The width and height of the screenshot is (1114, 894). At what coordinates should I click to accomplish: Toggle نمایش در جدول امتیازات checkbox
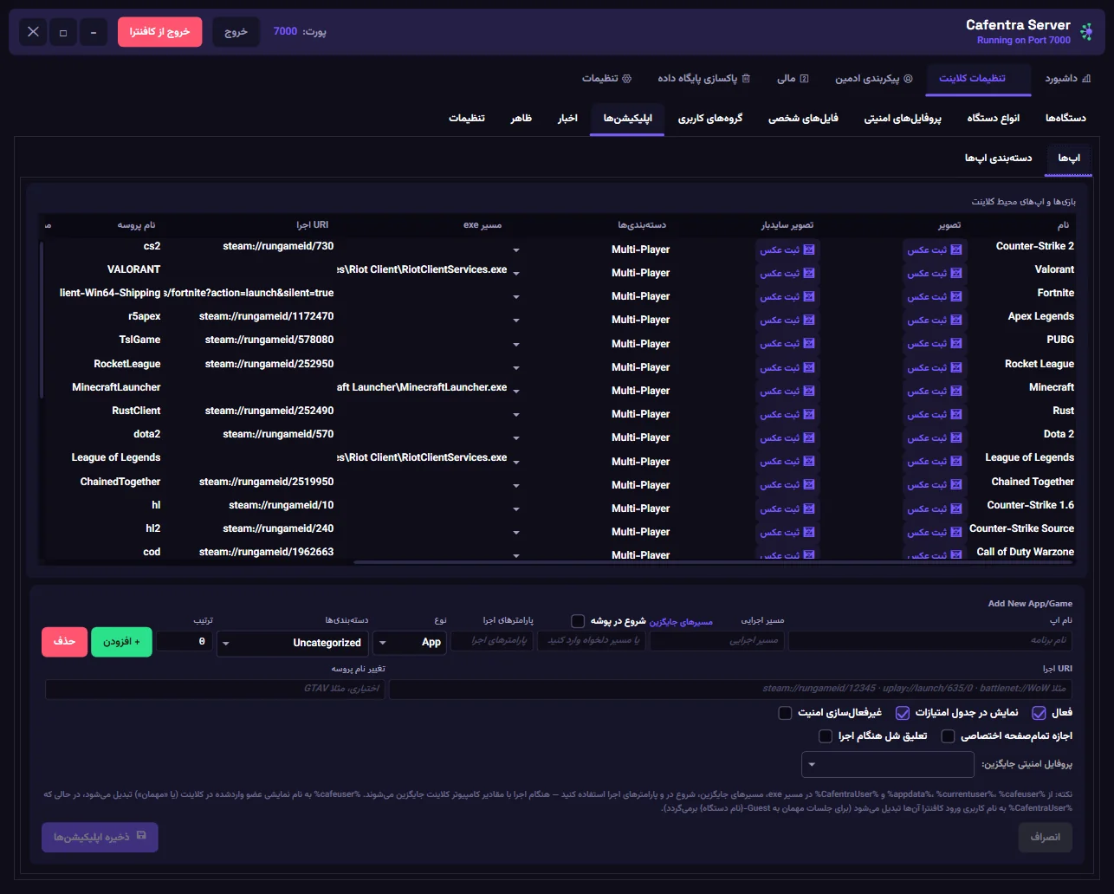coord(903,713)
